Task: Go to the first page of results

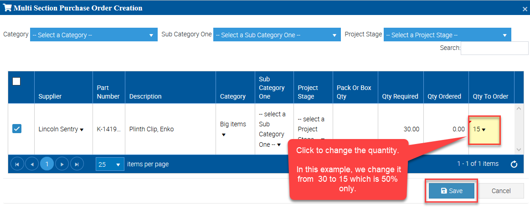Action: pyautogui.click(x=17, y=164)
